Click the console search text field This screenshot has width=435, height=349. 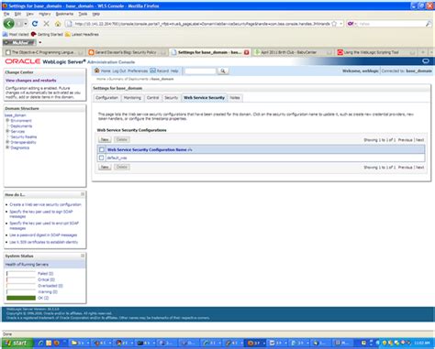pyautogui.click(x=200, y=71)
